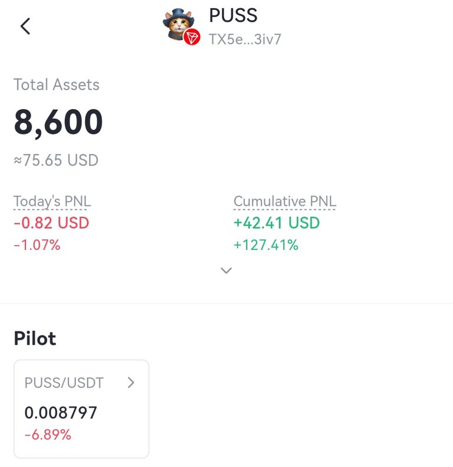
Task: Open the PUSS/USDT Pilot card
Action: (81, 409)
